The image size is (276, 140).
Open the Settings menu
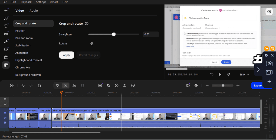pos(41,2)
